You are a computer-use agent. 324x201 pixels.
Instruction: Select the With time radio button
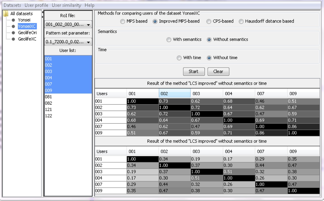[x=179, y=58]
